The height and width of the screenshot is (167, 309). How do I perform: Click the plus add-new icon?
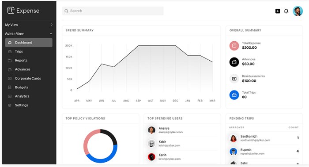278,11
